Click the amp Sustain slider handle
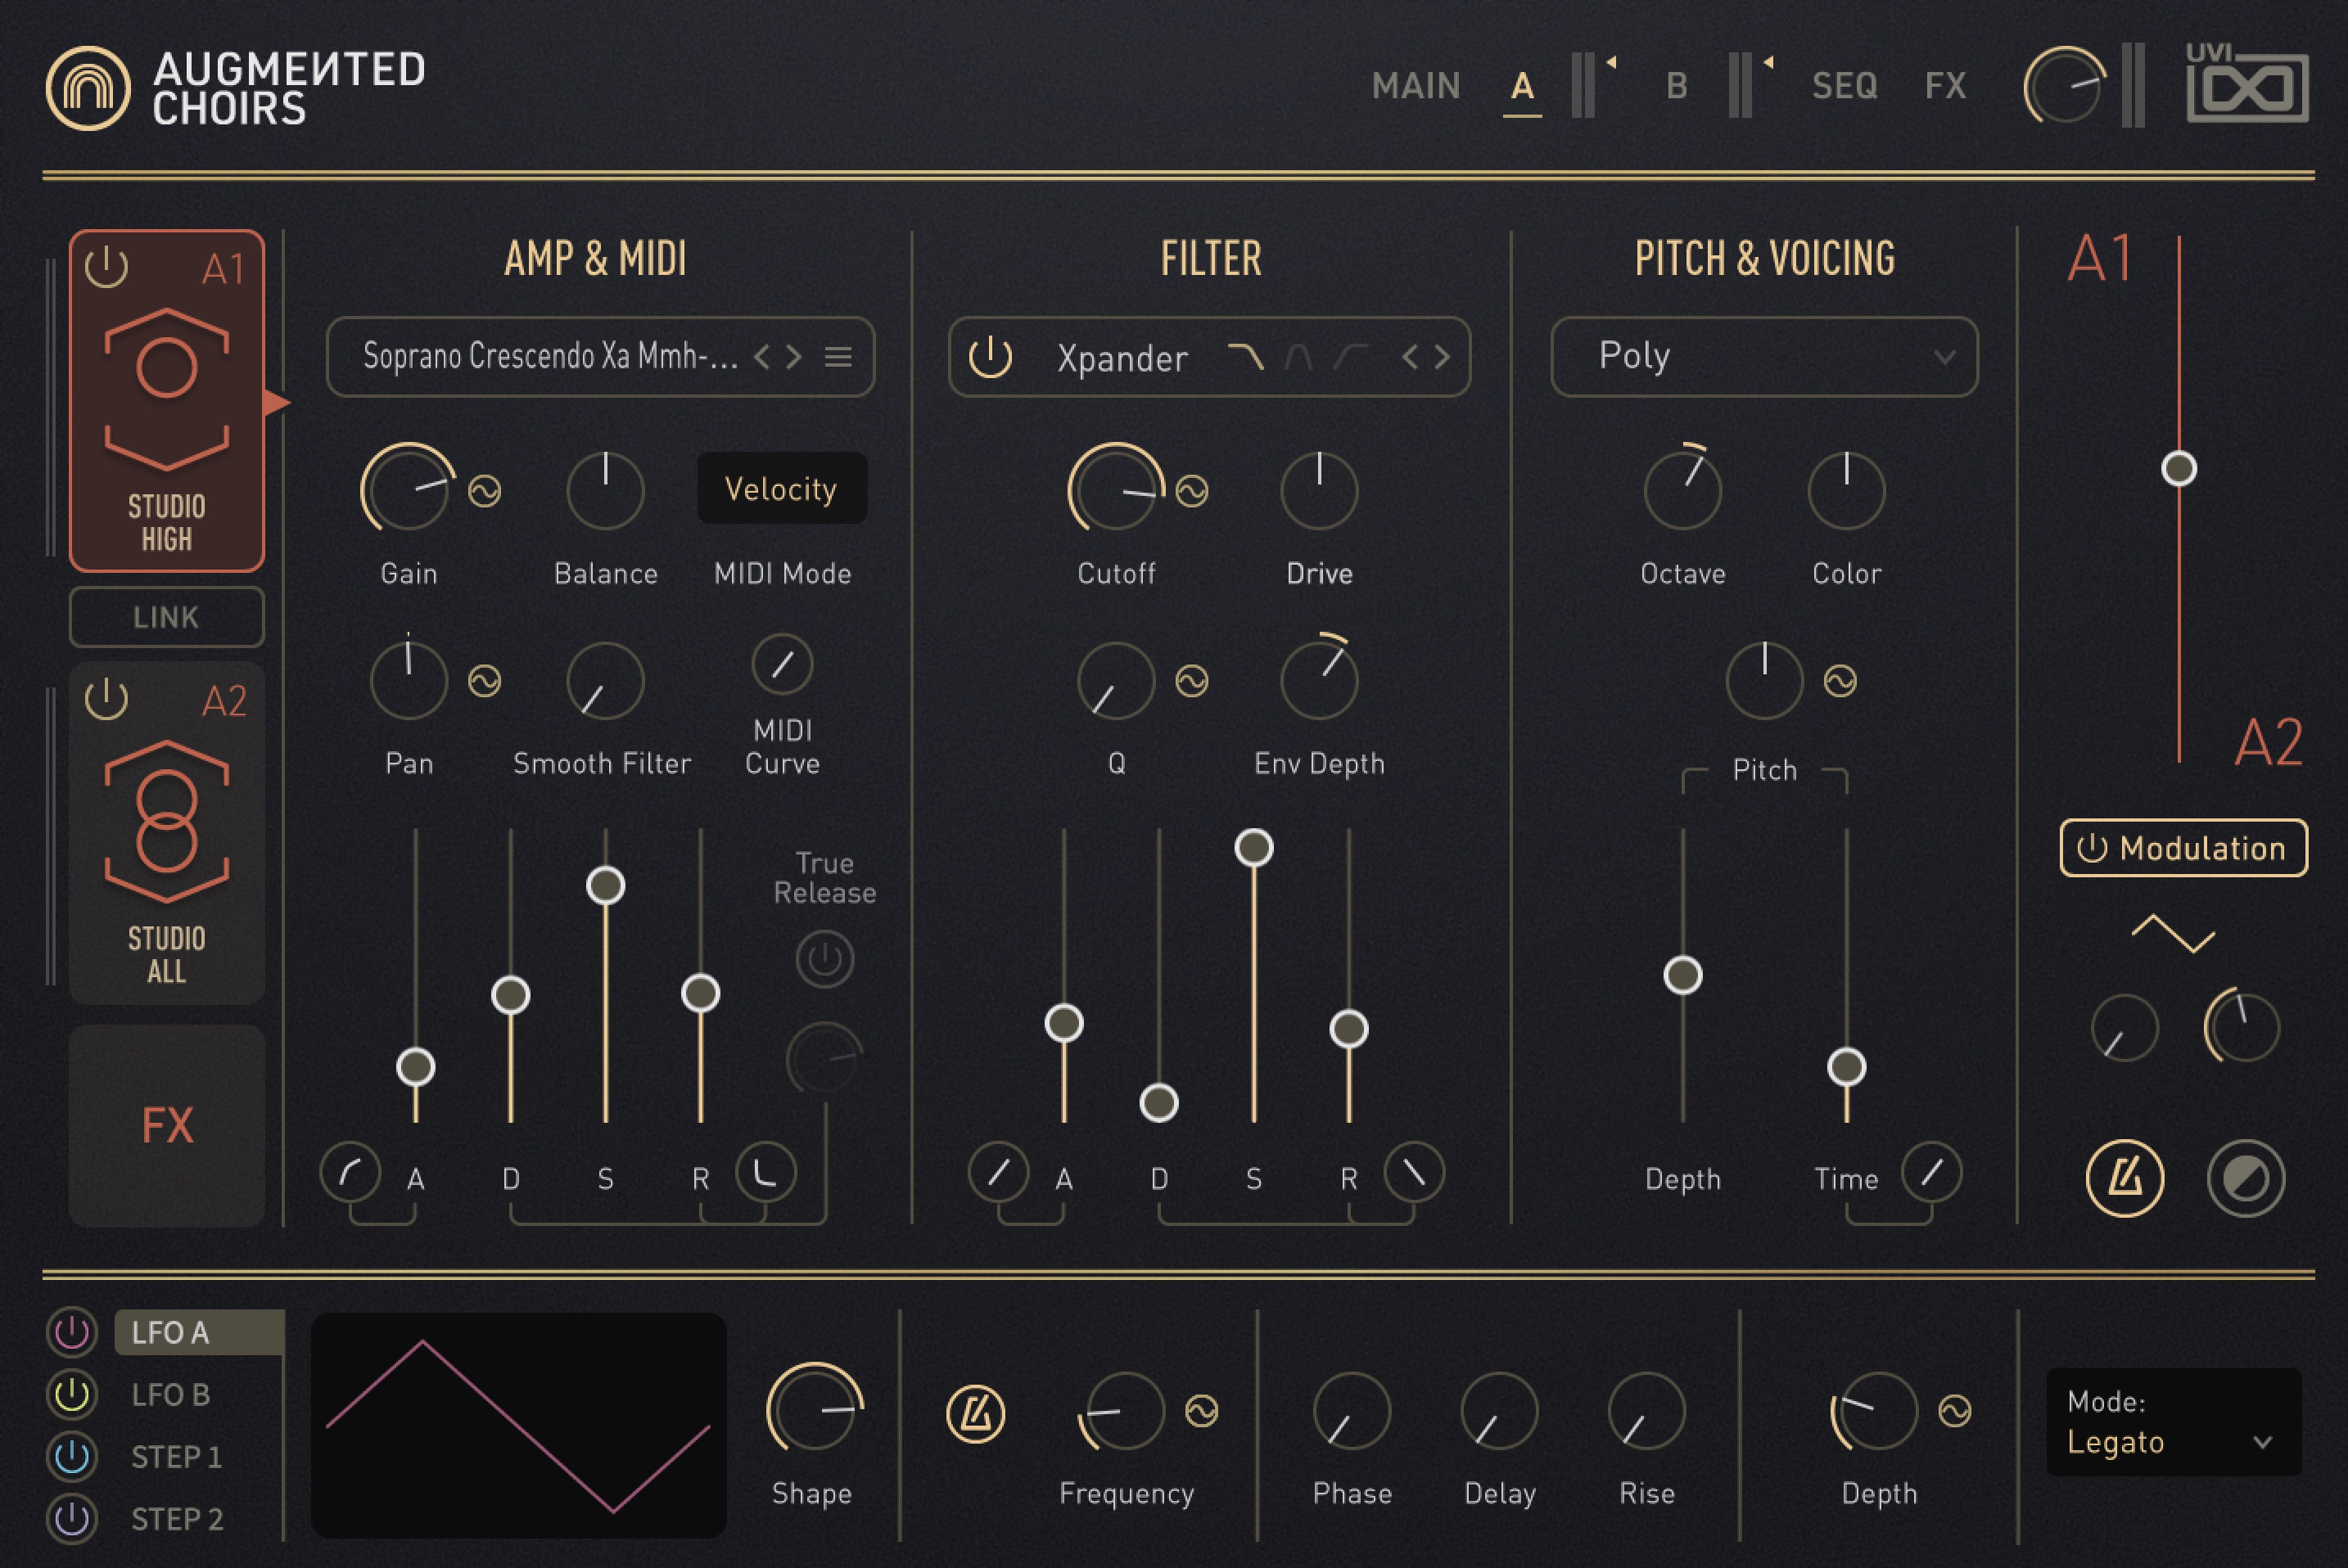Viewport: 2348px width, 1568px height. (605, 885)
